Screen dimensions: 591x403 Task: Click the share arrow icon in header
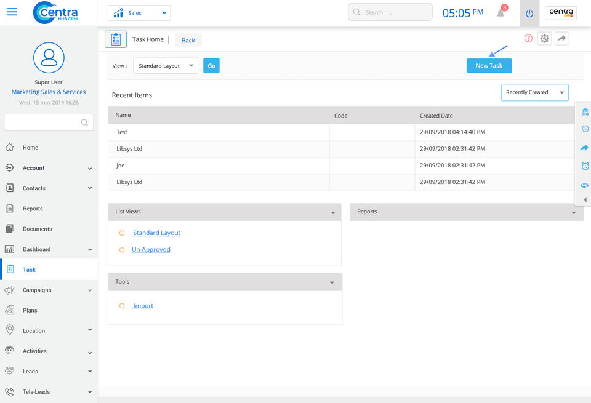click(x=561, y=38)
